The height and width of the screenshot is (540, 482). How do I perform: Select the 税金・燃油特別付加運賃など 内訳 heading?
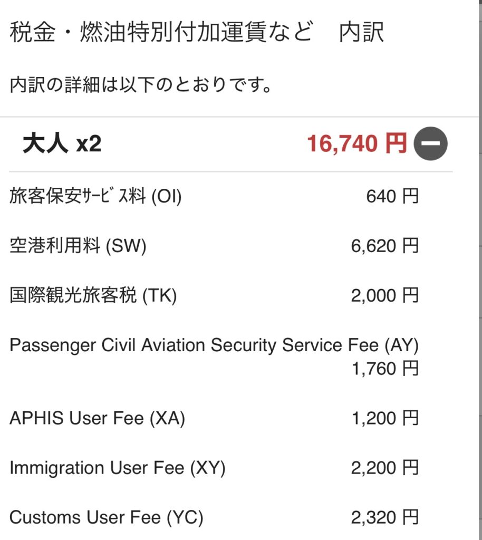click(x=197, y=33)
